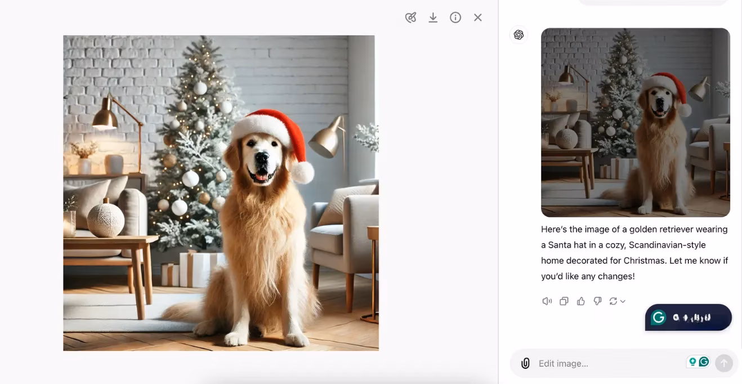Viewport: 742px width, 384px height.
Task: Click the ChatGPT logo avatar beside message
Action: (x=518, y=35)
